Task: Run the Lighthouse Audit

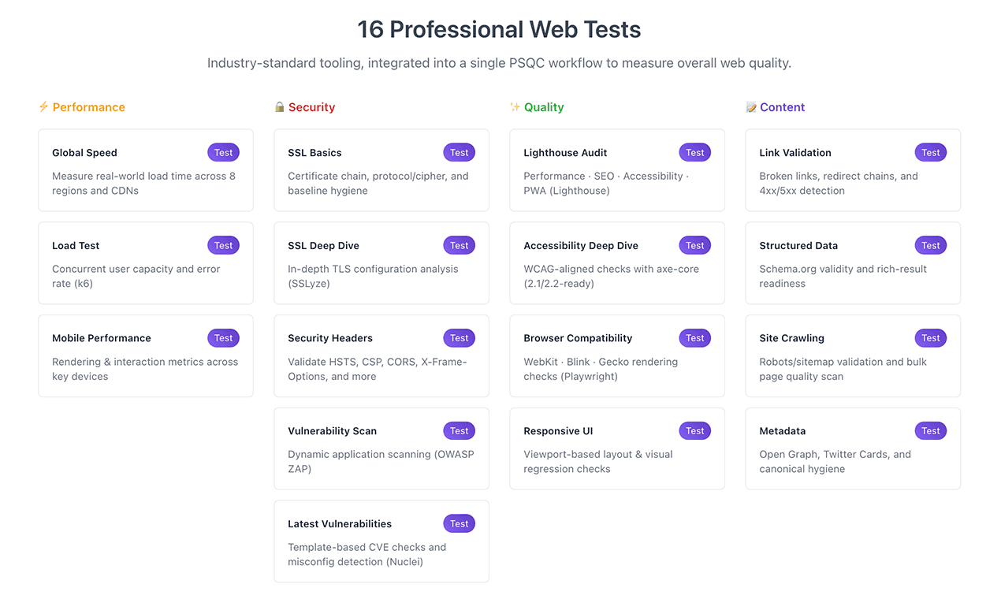Action: tap(694, 152)
